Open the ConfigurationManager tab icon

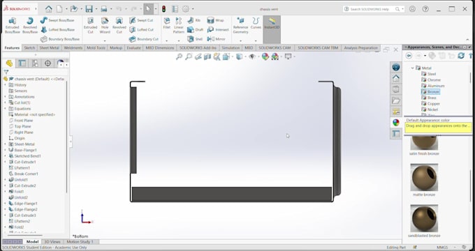click(x=35, y=63)
